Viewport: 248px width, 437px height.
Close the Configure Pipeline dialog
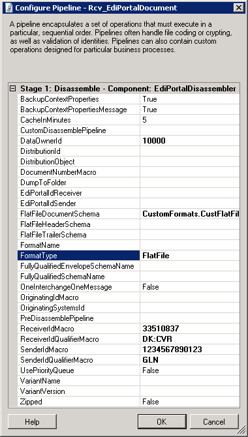coord(239,8)
